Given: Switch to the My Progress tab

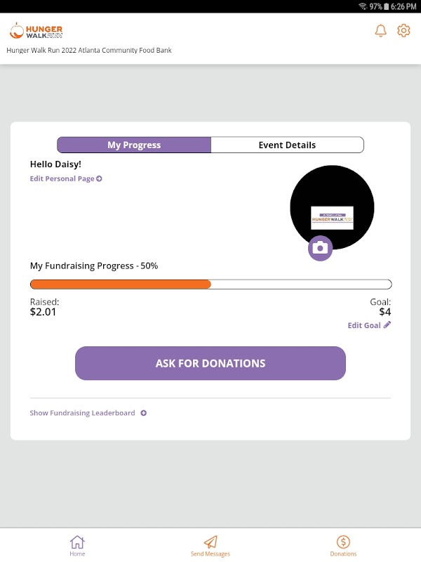Looking at the screenshot, I should coord(134,145).
